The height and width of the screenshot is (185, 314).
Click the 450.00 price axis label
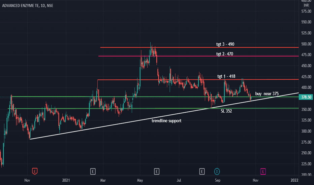(306, 66)
